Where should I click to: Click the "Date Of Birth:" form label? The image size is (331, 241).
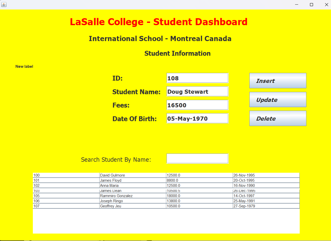coord(134,119)
